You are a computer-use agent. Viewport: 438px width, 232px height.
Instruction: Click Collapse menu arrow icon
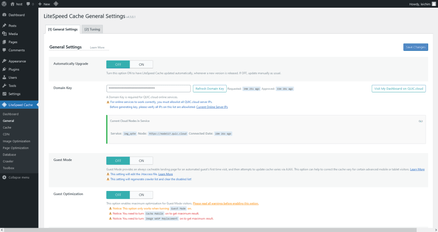4,177
